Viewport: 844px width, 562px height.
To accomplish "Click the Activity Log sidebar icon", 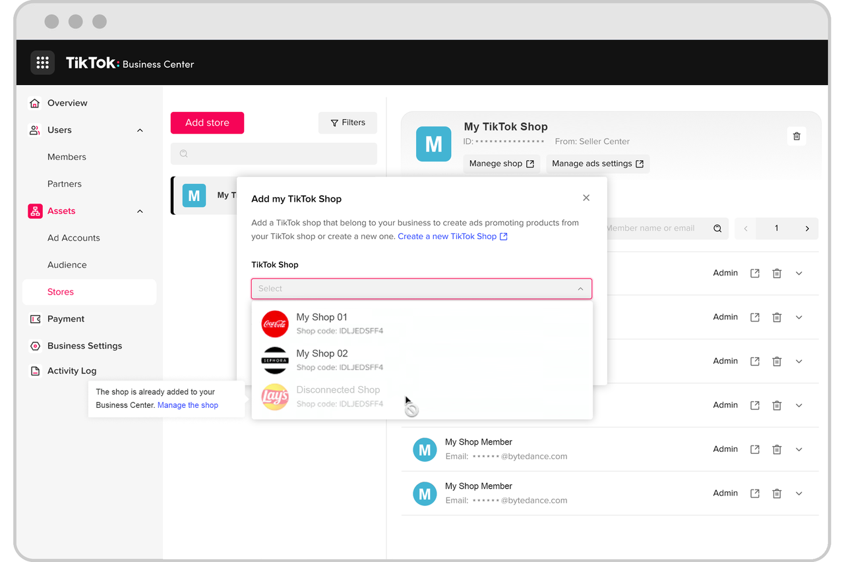I will 35,371.
